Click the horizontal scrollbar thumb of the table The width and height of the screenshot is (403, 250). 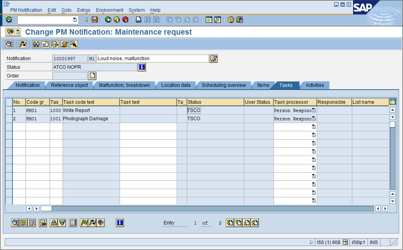[x=46, y=208]
